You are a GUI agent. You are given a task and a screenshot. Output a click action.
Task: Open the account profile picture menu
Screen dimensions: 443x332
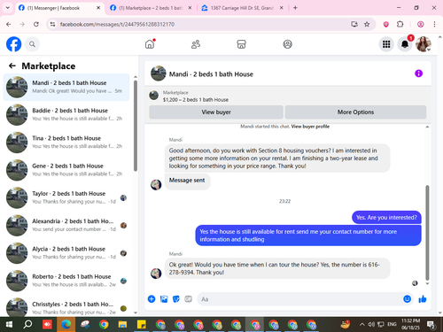pos(424,44)
